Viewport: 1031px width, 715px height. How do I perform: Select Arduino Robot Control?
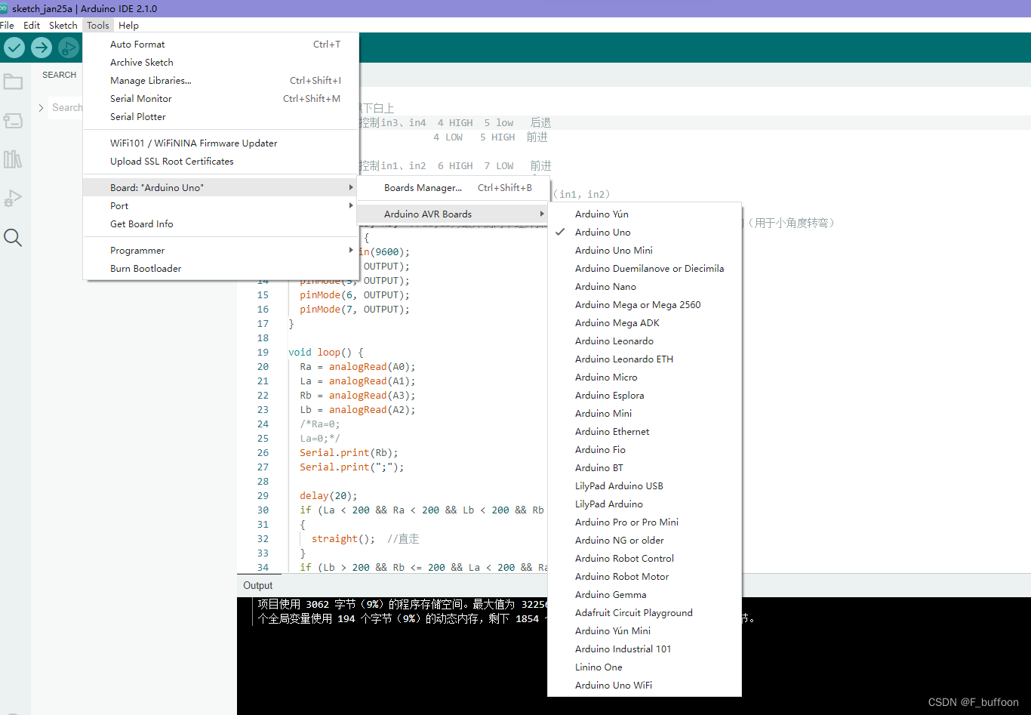click(x=645, y=558)
